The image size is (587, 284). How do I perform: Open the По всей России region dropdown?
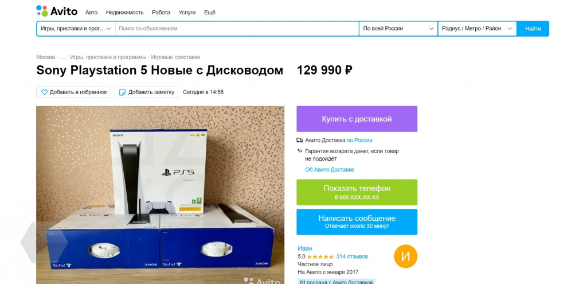pyautogui.click(x=398, y=29)
